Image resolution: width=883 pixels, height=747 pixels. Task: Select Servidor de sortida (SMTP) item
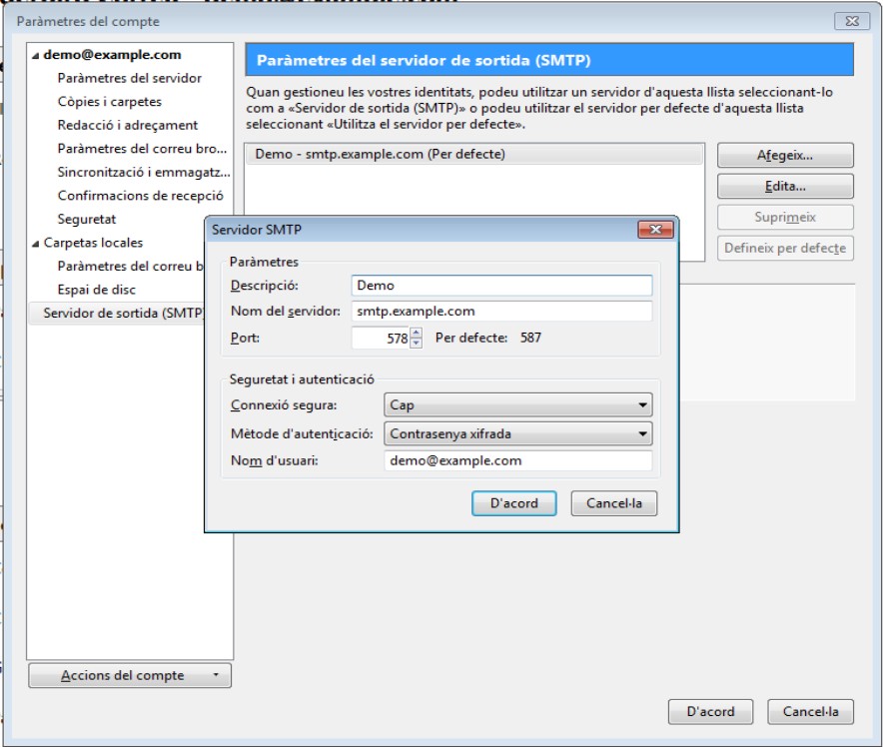click(117, 313)
